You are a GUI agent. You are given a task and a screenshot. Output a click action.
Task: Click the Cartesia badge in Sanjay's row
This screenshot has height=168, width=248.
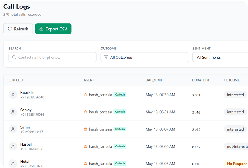click(x=120, y=112)
